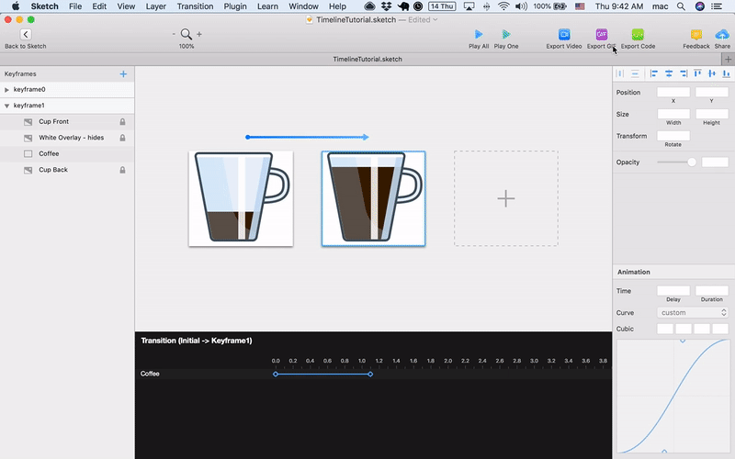
Task: Click the Play One icon
Action: (505, 35)
